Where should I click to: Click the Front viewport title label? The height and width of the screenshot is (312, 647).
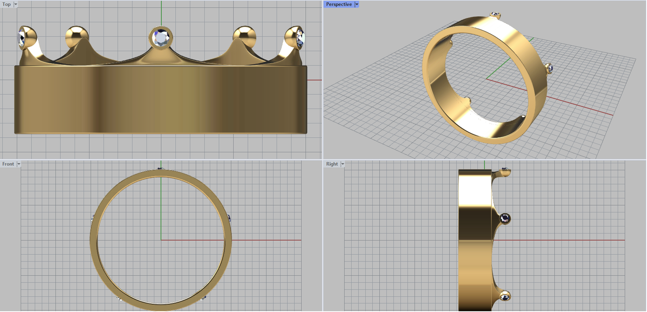(8, 164)
